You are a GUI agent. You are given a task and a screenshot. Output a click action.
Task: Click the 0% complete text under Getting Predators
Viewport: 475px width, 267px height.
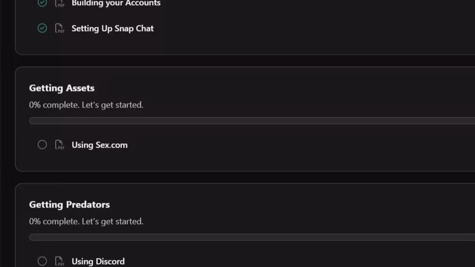pyautogui.click(x=86, y=222)
